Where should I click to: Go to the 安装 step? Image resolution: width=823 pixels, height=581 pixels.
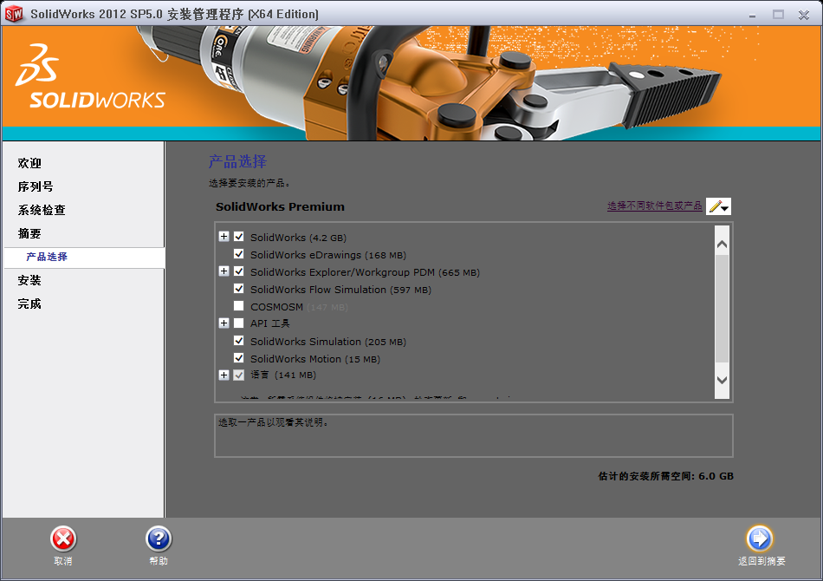click(29, 280)
